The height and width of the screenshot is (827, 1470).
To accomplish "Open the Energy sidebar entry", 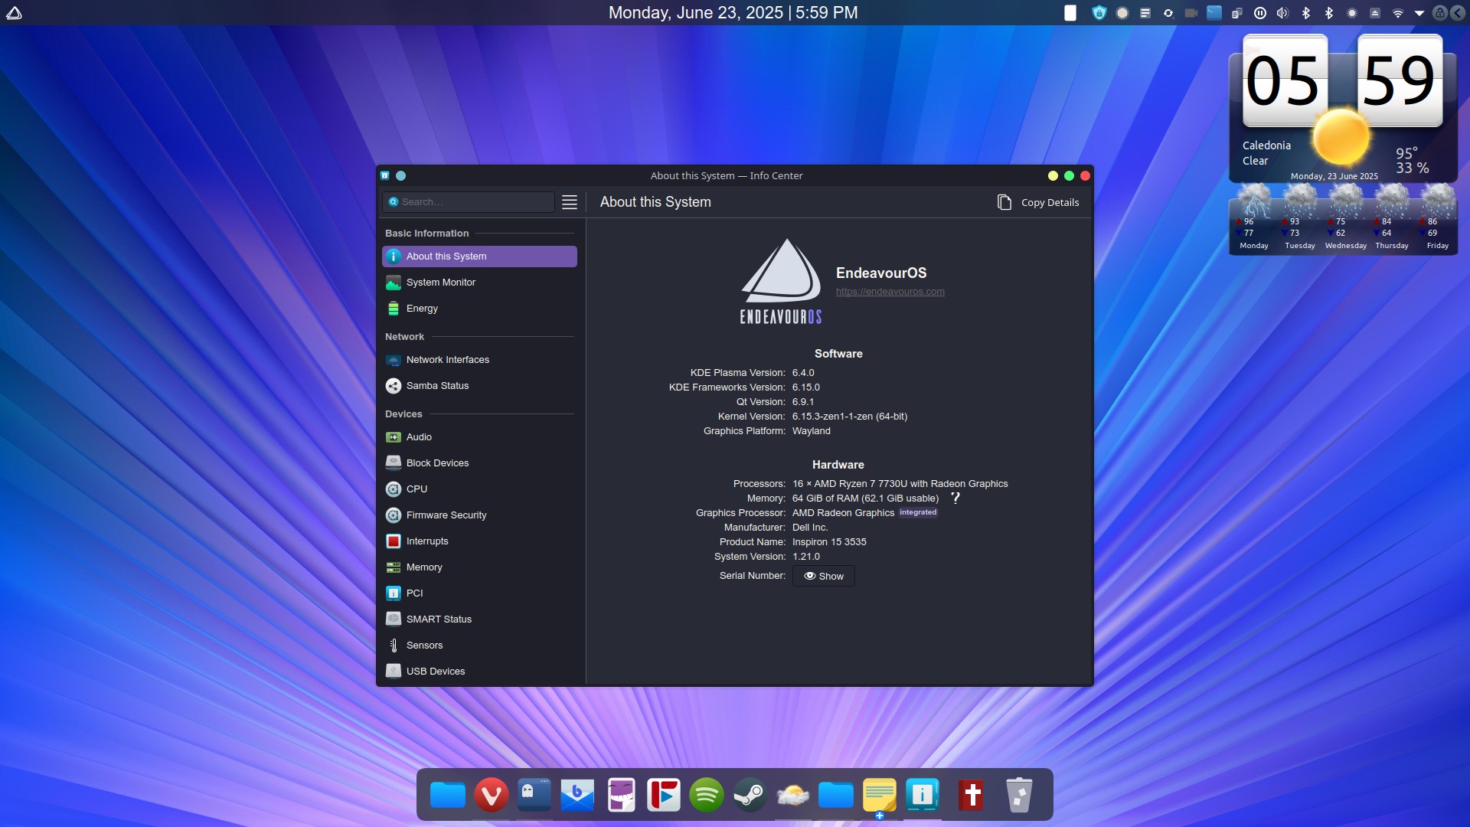I will click(x=422, y=309).
